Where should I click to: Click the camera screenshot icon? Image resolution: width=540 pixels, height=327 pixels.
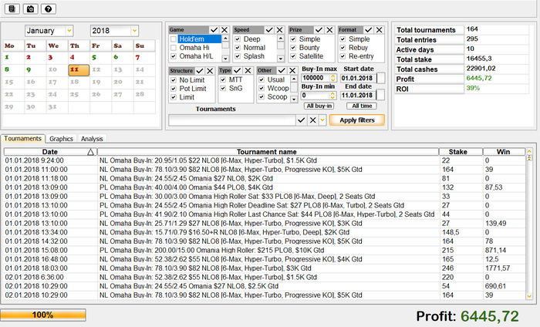click(x=30, y=9)
